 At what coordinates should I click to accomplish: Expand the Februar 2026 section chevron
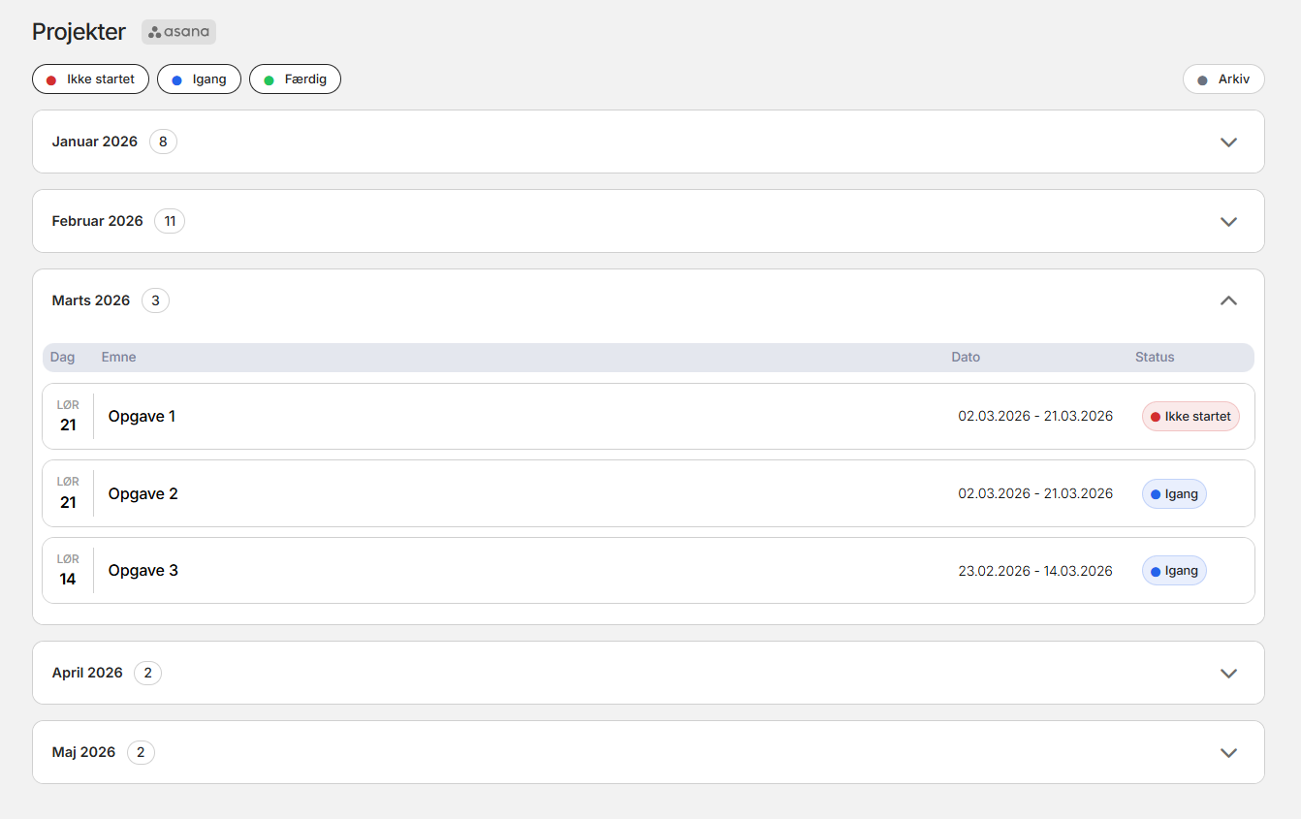1228,222
